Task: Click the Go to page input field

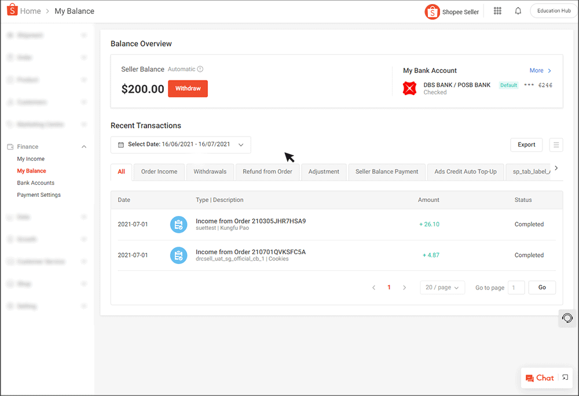Action: tap(516, 287)
